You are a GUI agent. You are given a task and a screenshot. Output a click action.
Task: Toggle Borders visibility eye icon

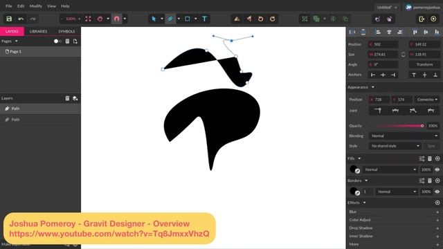(437, 192)
